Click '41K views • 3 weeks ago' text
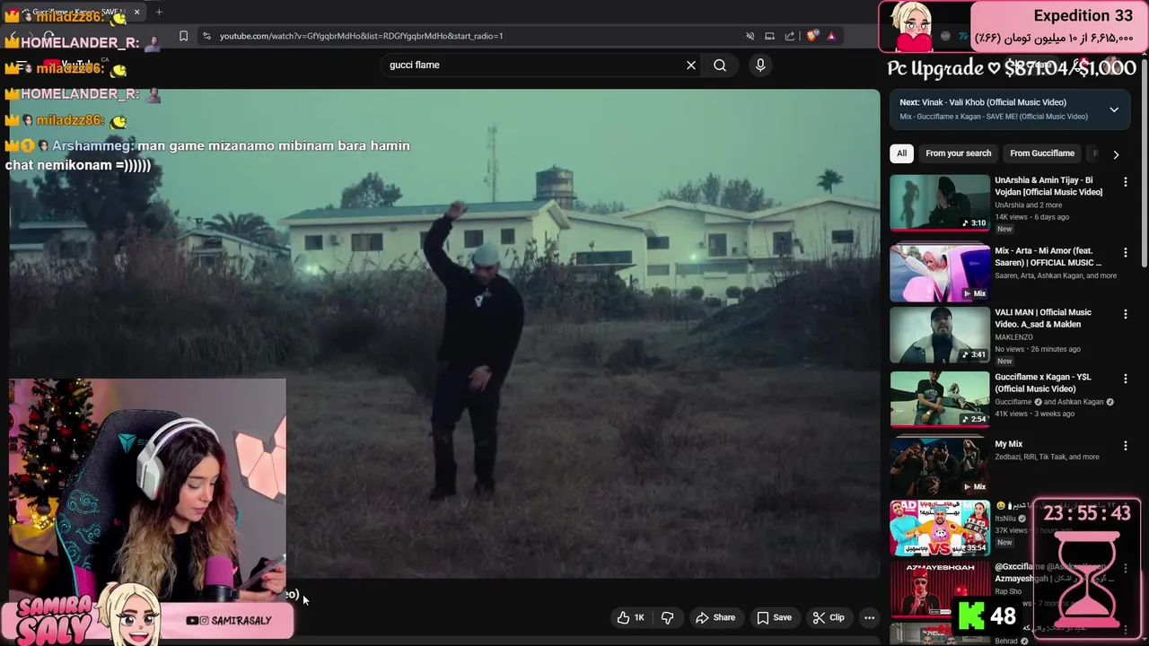Image resolution: width=1149 pixels, height=646 pixels. (x=1034, y=414)
